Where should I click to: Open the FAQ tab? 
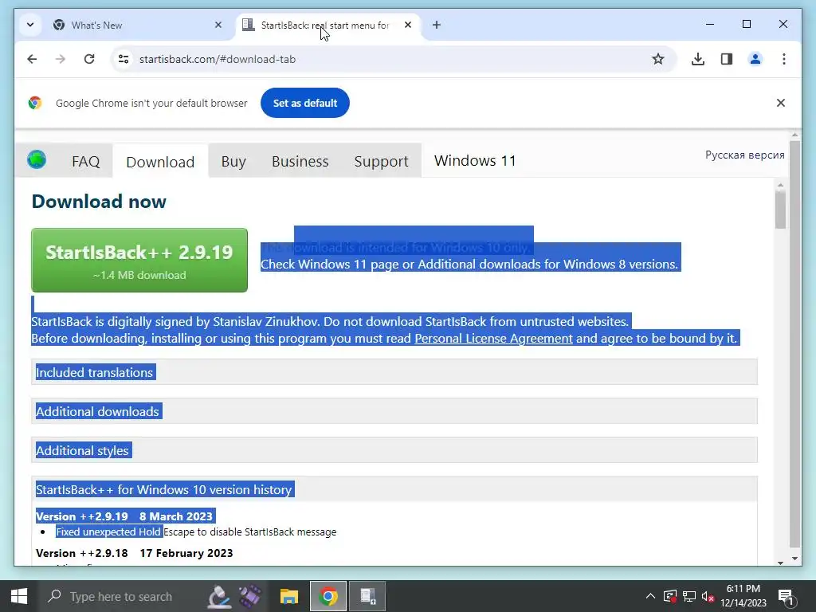86,161
